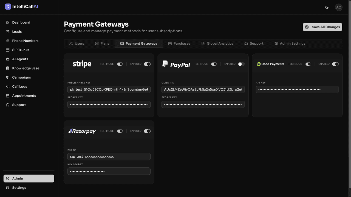
Task: Click the AI Agents robot icon
Action: click(8, 59)
